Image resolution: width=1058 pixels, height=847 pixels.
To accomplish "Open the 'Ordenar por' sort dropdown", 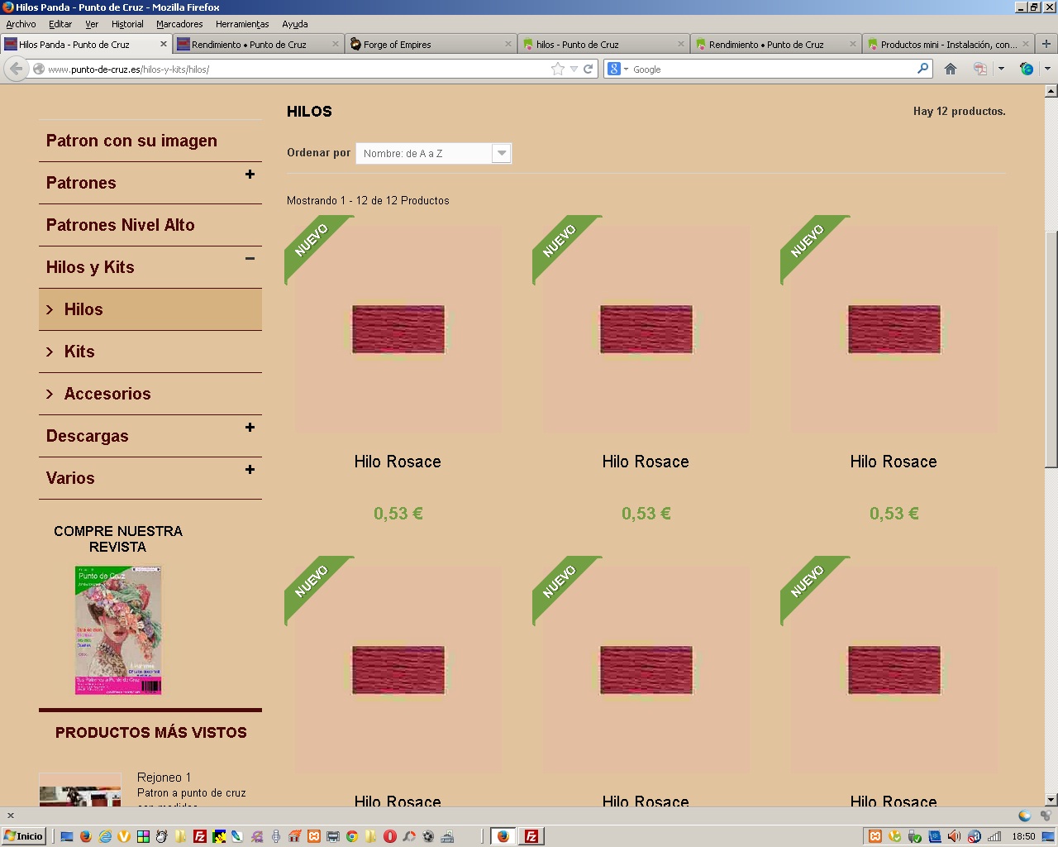I will (x=434, y=153).
